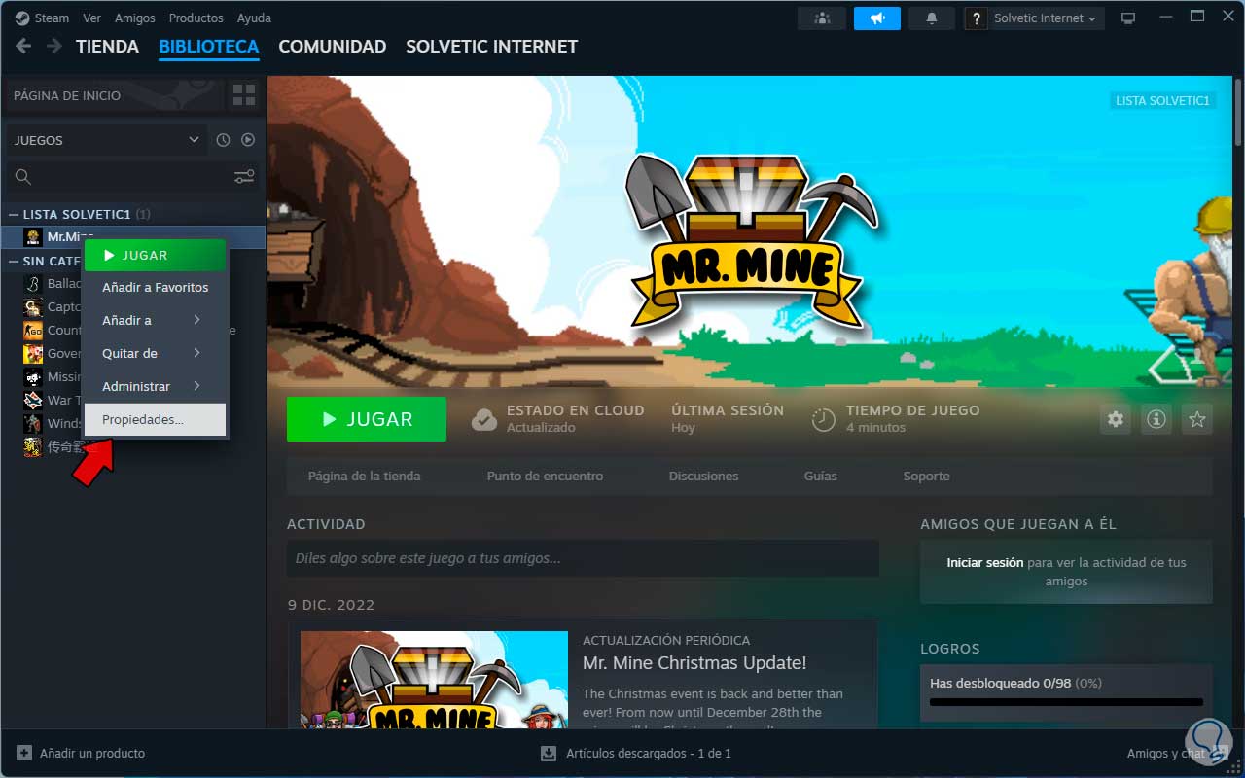The width and height of the screenshot is (1245, 778).
Task: Expand the JUEGOS filter dropdown
Action: 107,140
